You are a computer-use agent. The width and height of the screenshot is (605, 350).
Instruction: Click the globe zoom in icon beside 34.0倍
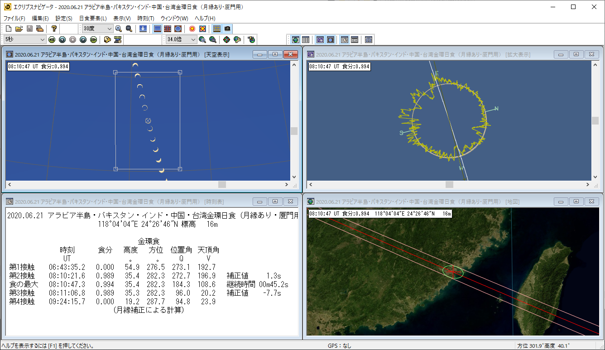202,40
